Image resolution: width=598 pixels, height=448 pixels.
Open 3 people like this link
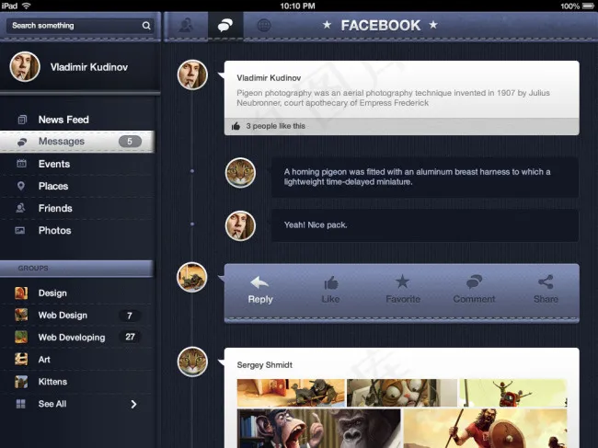[x=276, y=126]
